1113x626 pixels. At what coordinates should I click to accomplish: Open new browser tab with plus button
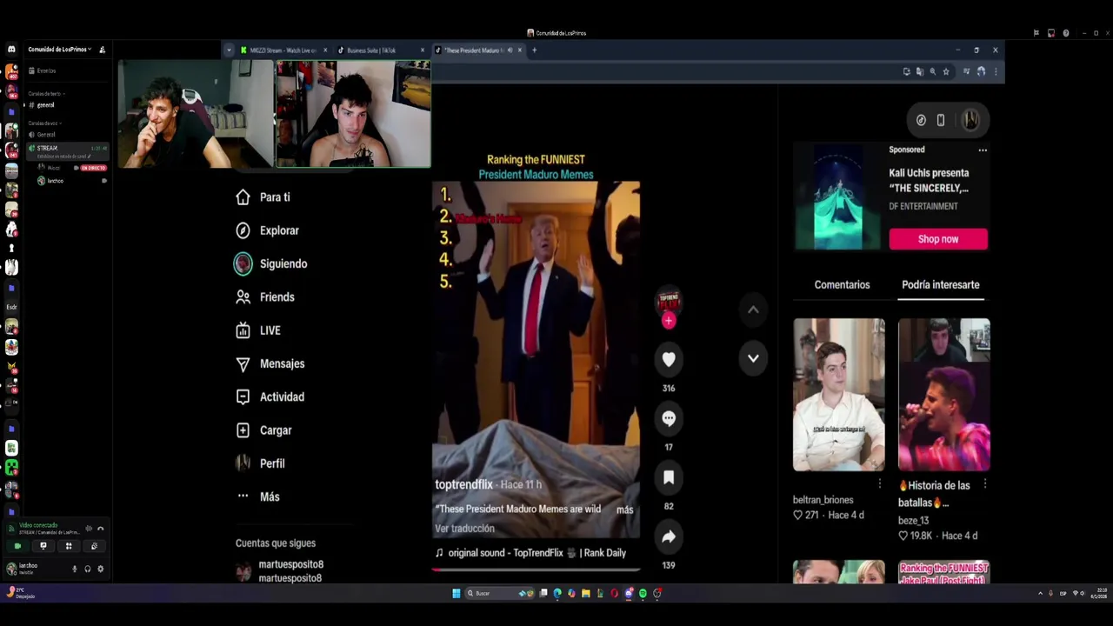tap(534, 50)
